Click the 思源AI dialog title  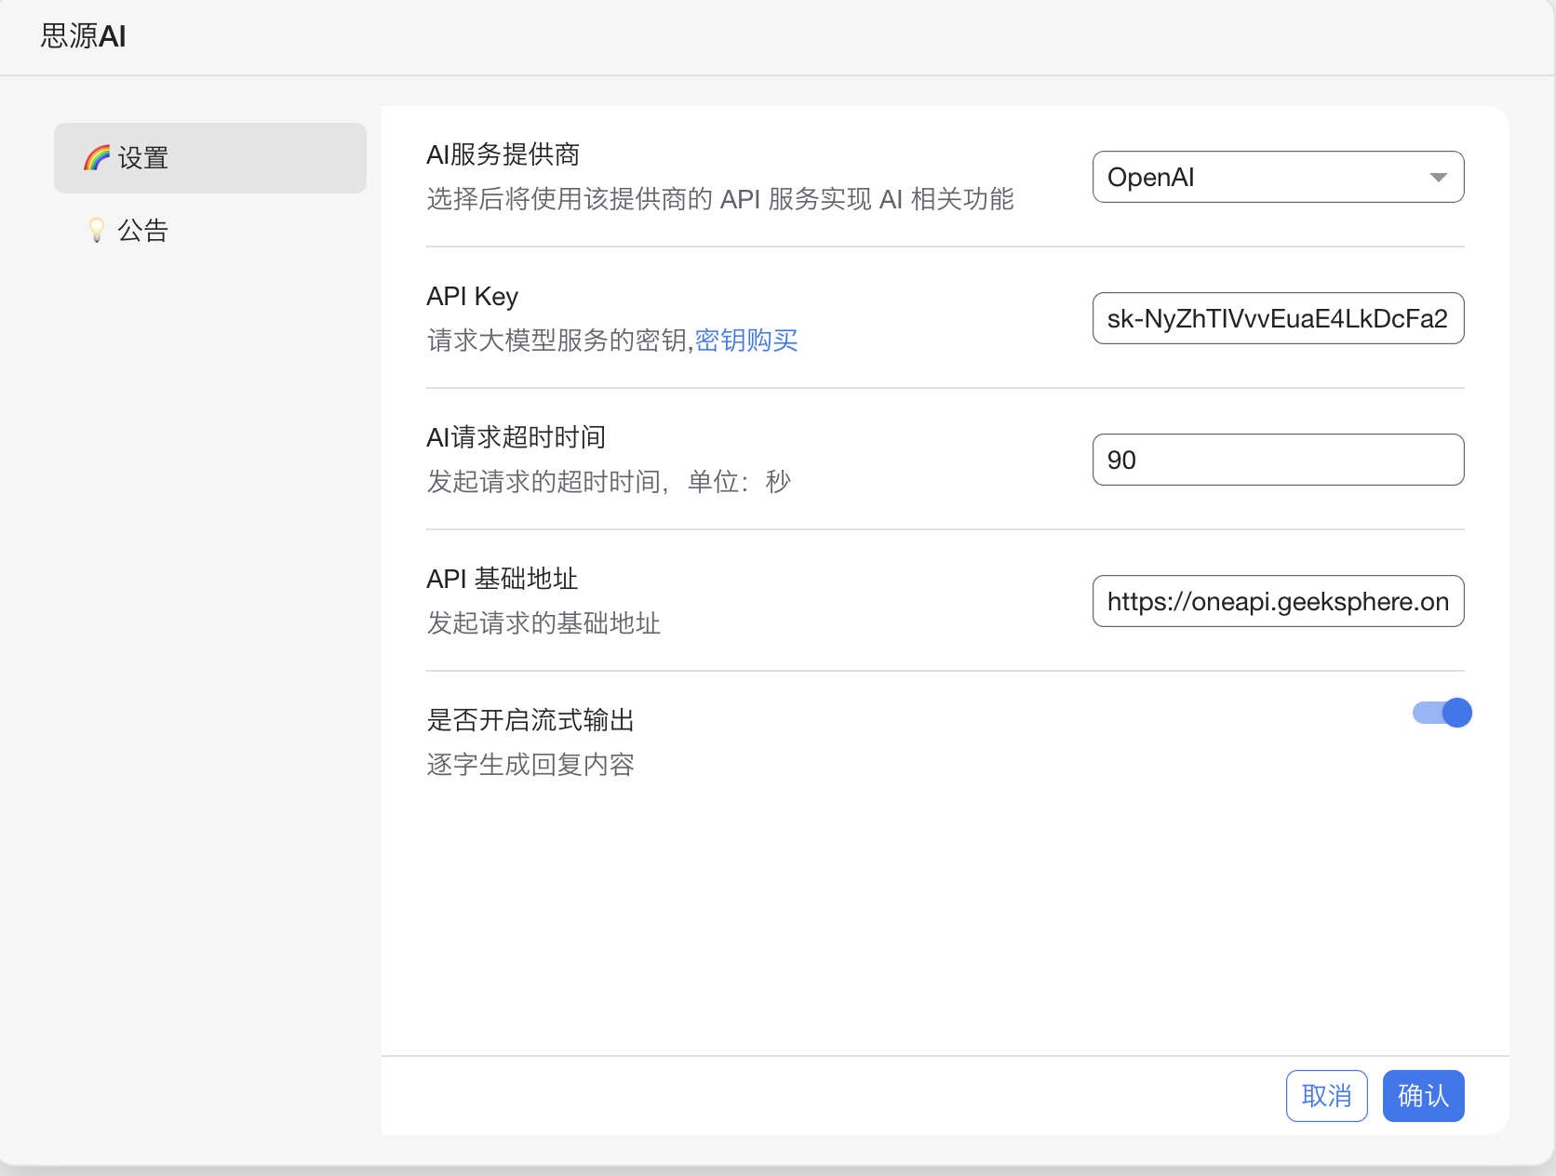point(84,36)
